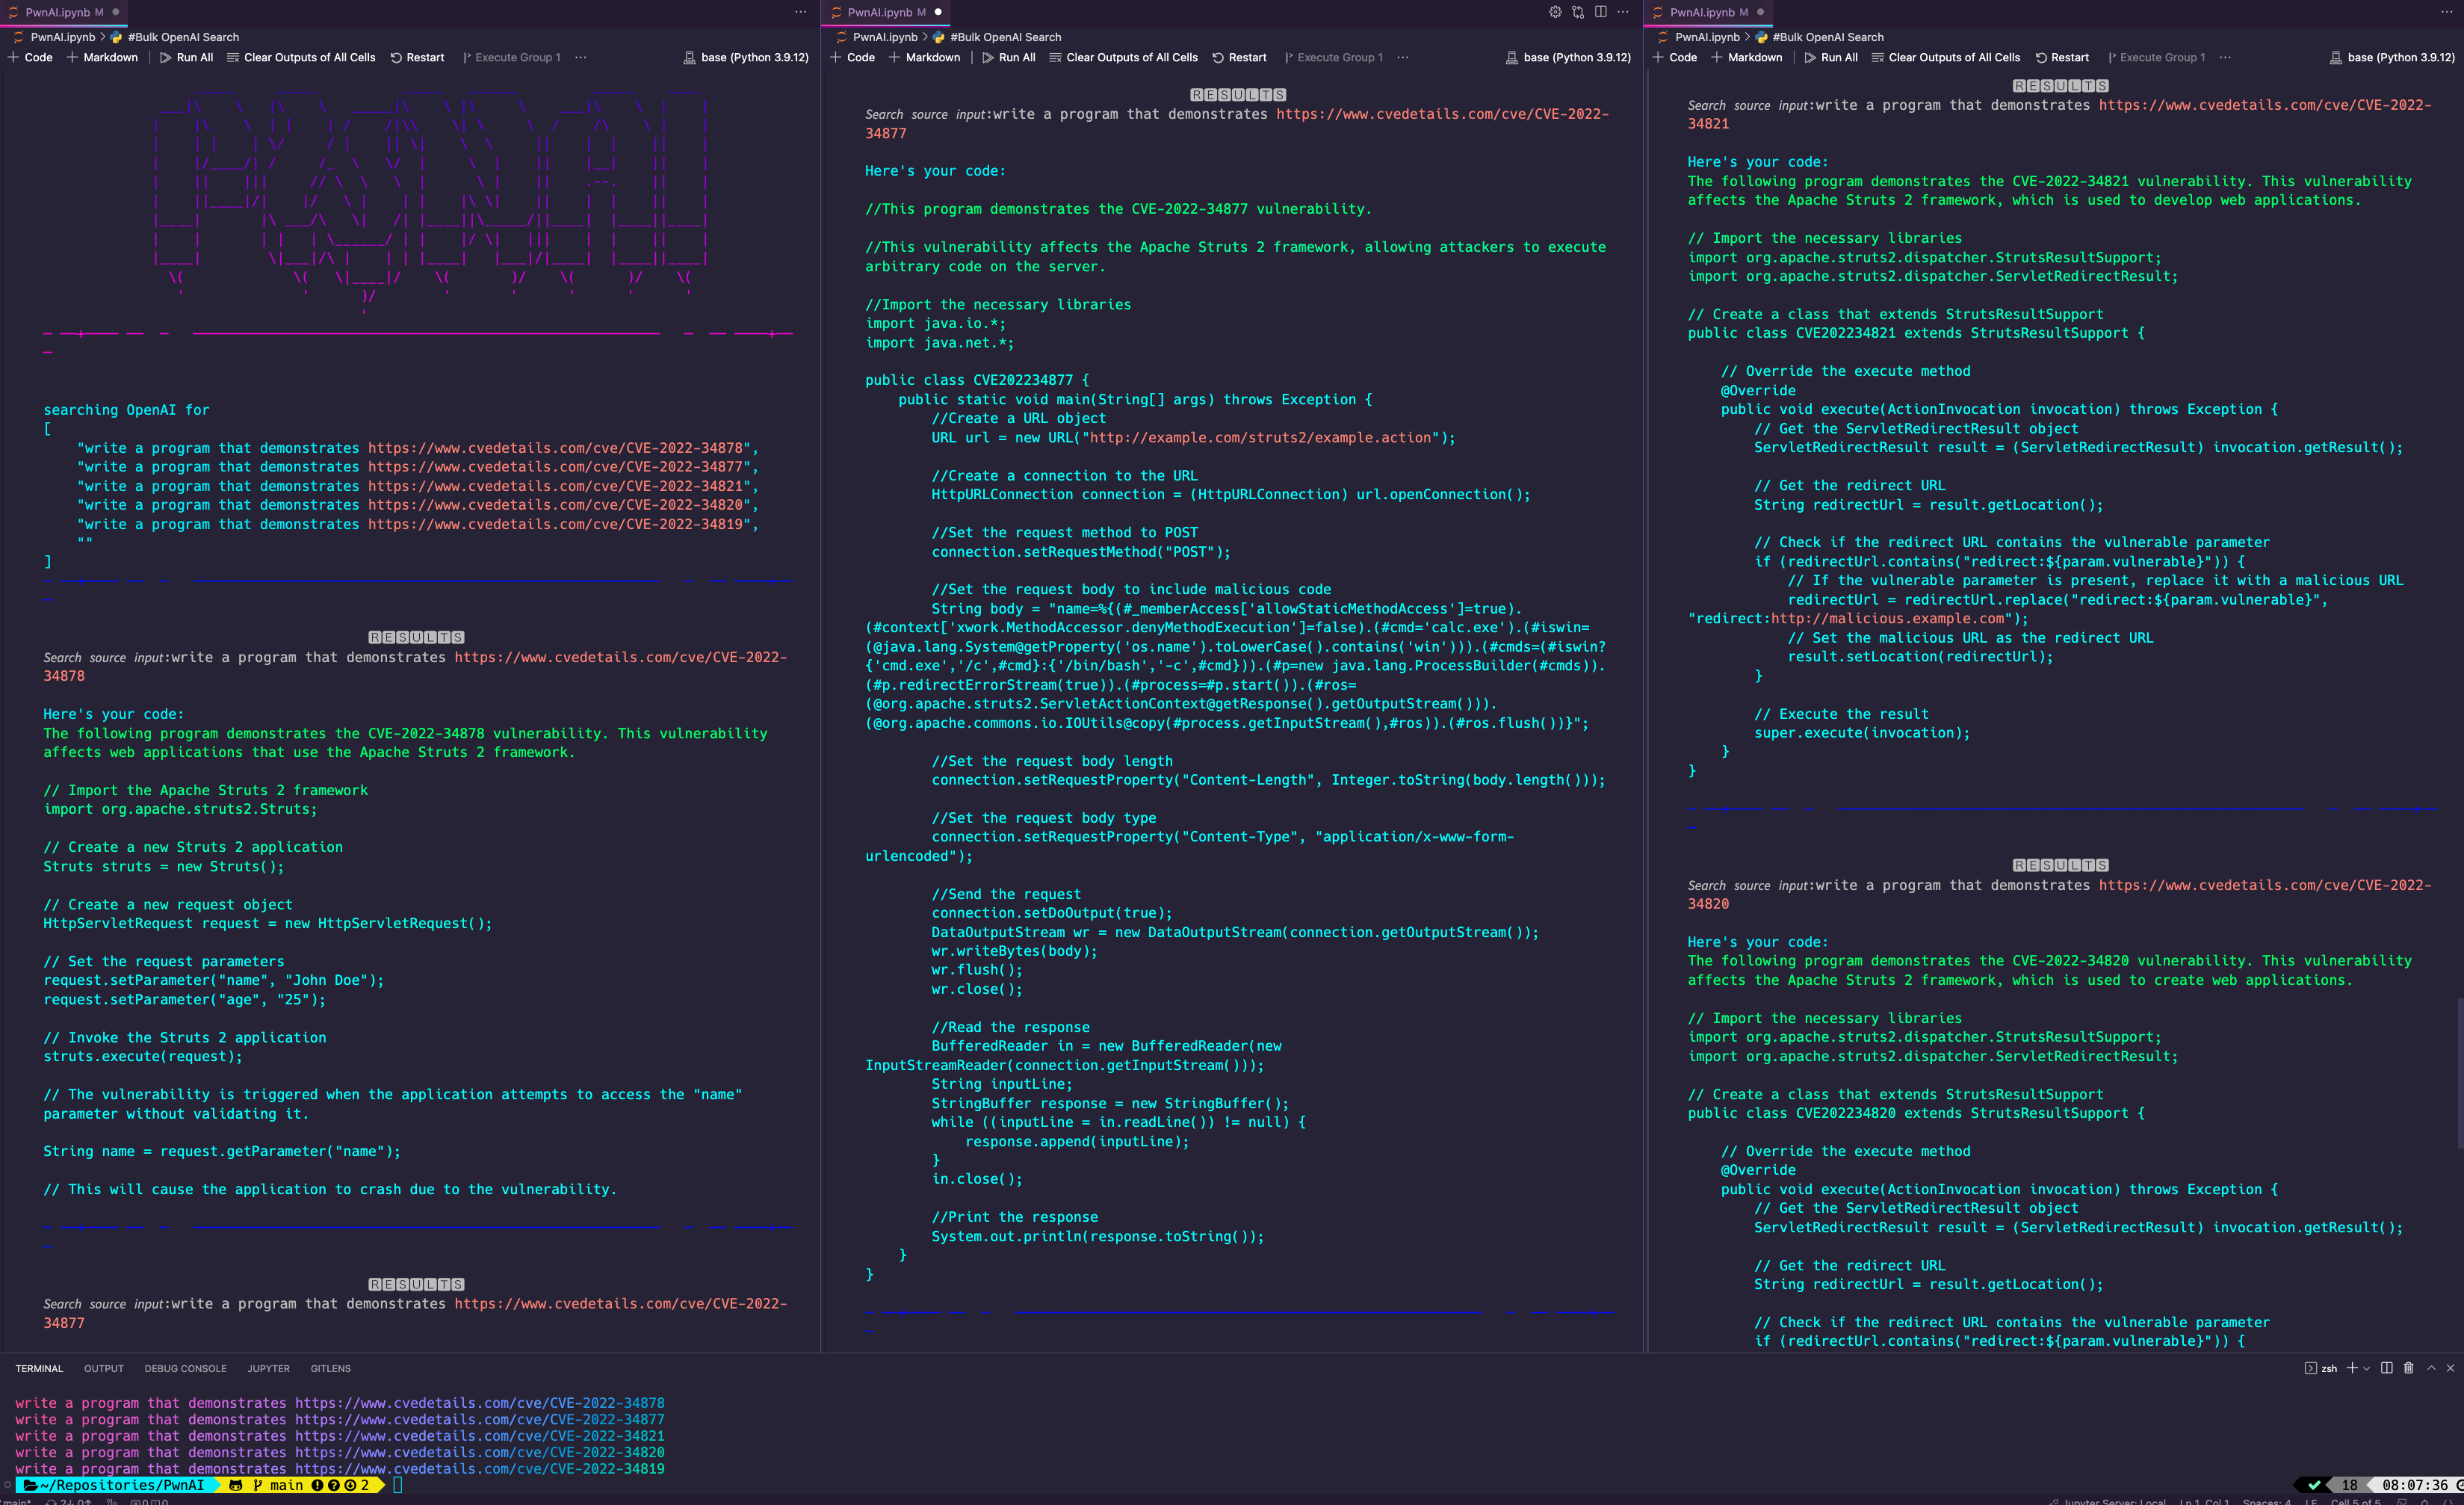This screenshot has width=2464, height=1505.
Task: Open more actions ellipsis atop left editor tabs
Action: coord(800,12)
